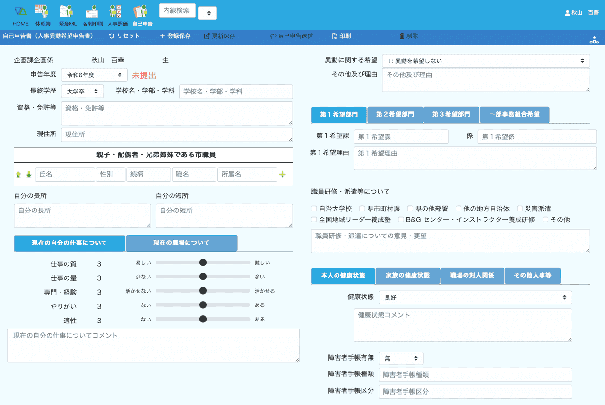This screenshot has width=605, height=405.
Task: Check the 自治大学校 checkbox
Action: pyautogui.click(x=314, y=208)
